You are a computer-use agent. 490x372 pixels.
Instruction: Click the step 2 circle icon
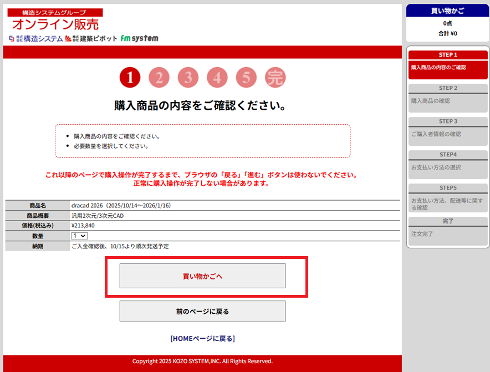click(x=159, y=78)
